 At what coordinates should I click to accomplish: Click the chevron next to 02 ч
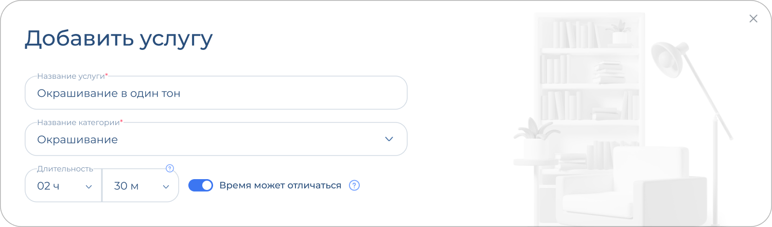click(x=89, y=186)
